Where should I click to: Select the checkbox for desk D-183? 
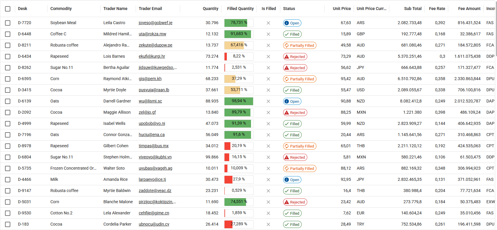8,224
